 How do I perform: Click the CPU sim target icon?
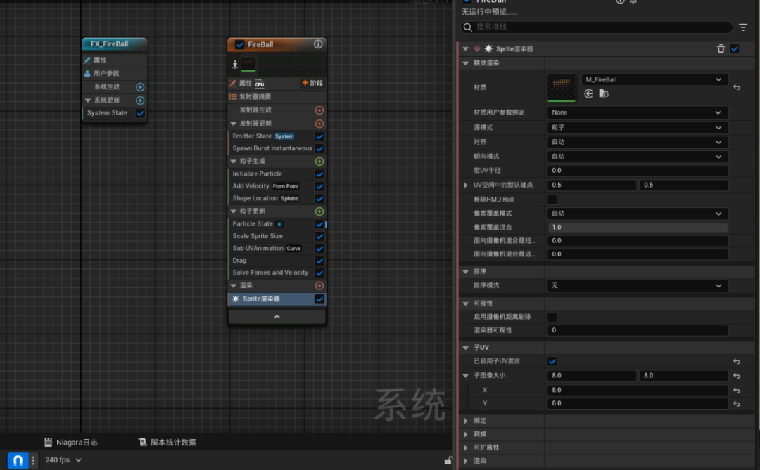(260, 84)
